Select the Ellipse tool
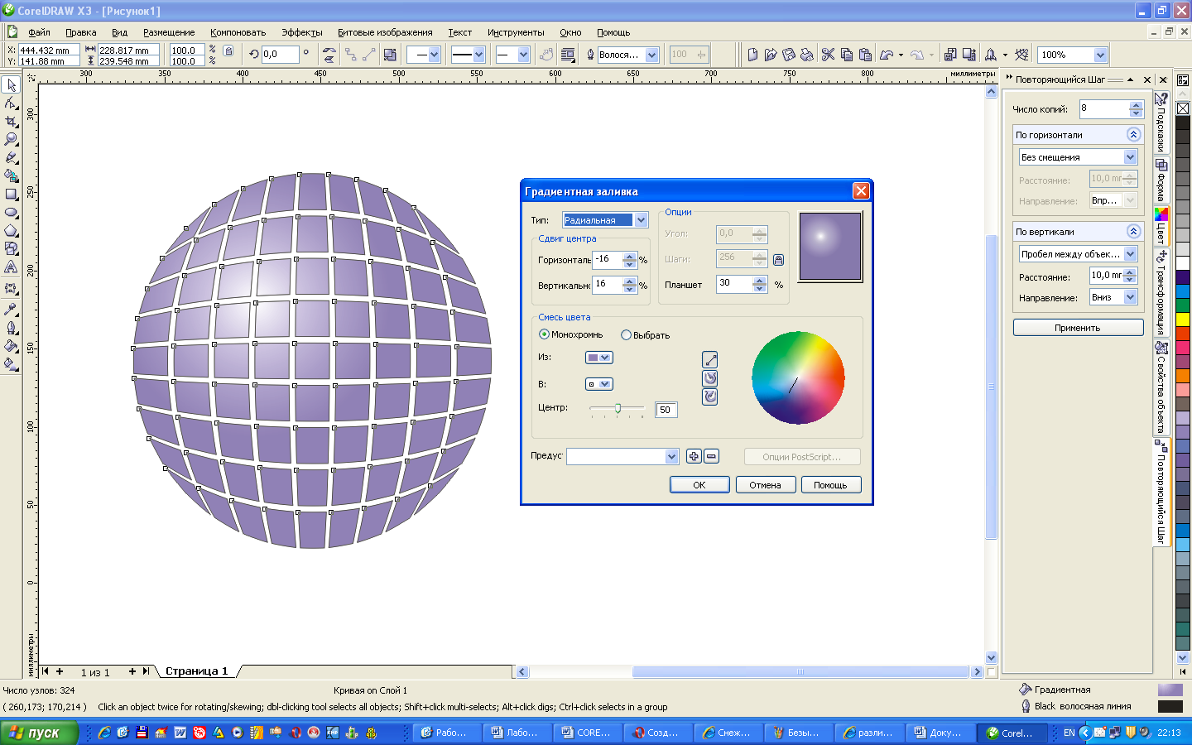Screen dimensions: 1192x745 pyautogui.click(x=11, y=213)
